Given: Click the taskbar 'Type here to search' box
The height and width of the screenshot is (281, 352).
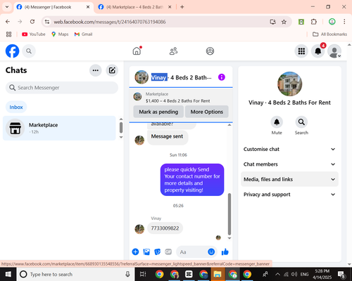Looking at the screenshot, I should pyautogui.click(x=75, y=274).
